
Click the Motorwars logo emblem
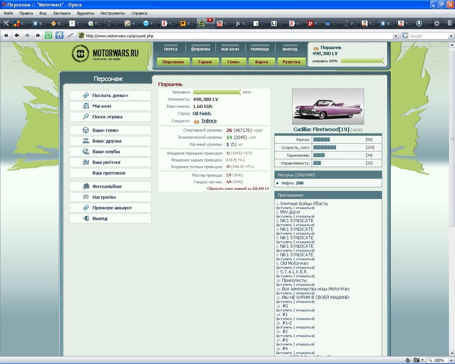coord(80,53)
